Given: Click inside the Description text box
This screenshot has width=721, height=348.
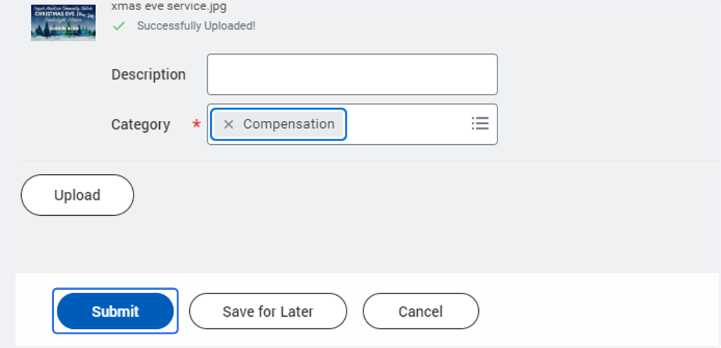Looking at the screenshot, I should click(x=352, y=75).
